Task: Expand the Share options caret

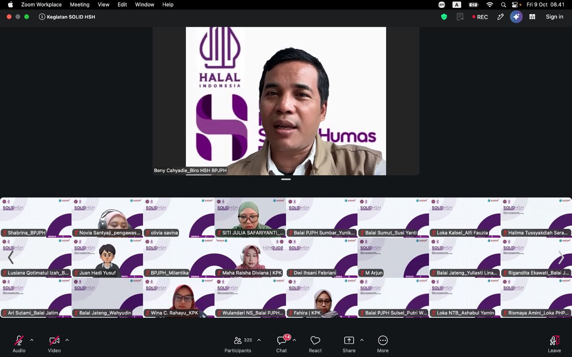Action: [x=362, y=340]
